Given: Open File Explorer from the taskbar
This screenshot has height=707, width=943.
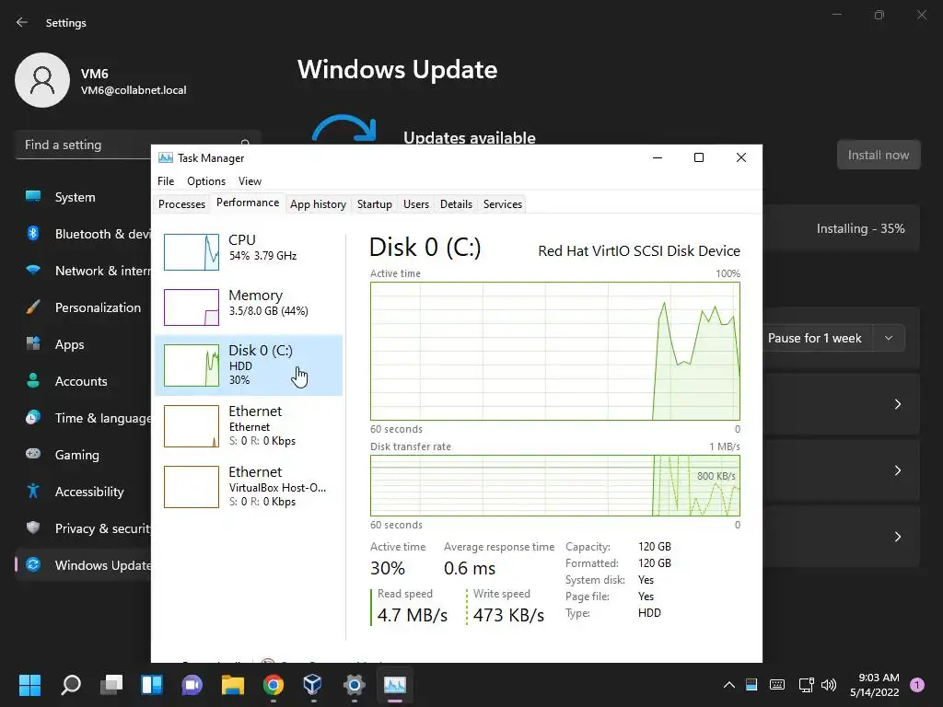Looking at the screenshot, I should pyautogui.click(x=233, y=685).
